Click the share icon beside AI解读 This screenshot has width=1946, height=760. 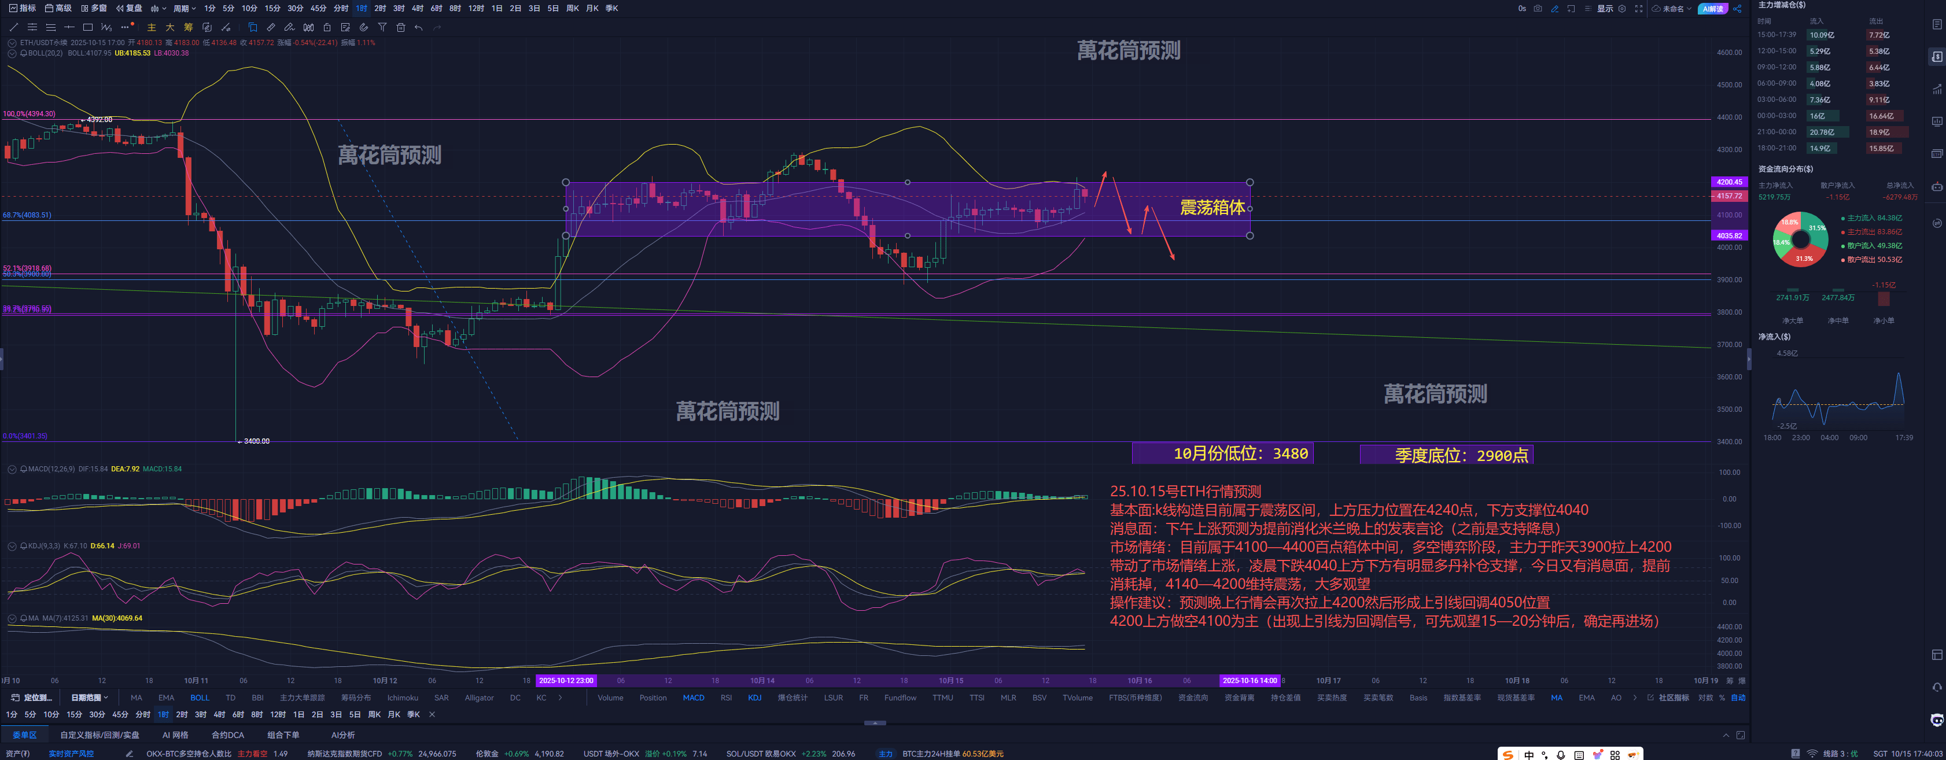tap(1737, 8)
